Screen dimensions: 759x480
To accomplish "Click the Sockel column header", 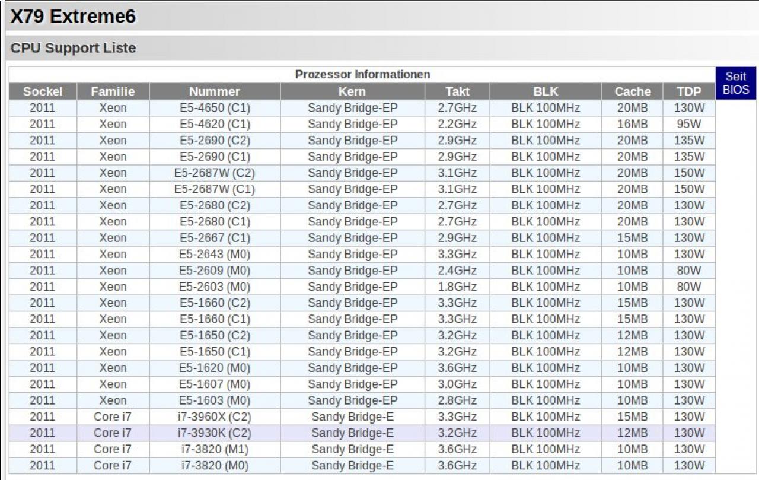I will (x=42, y=91).
